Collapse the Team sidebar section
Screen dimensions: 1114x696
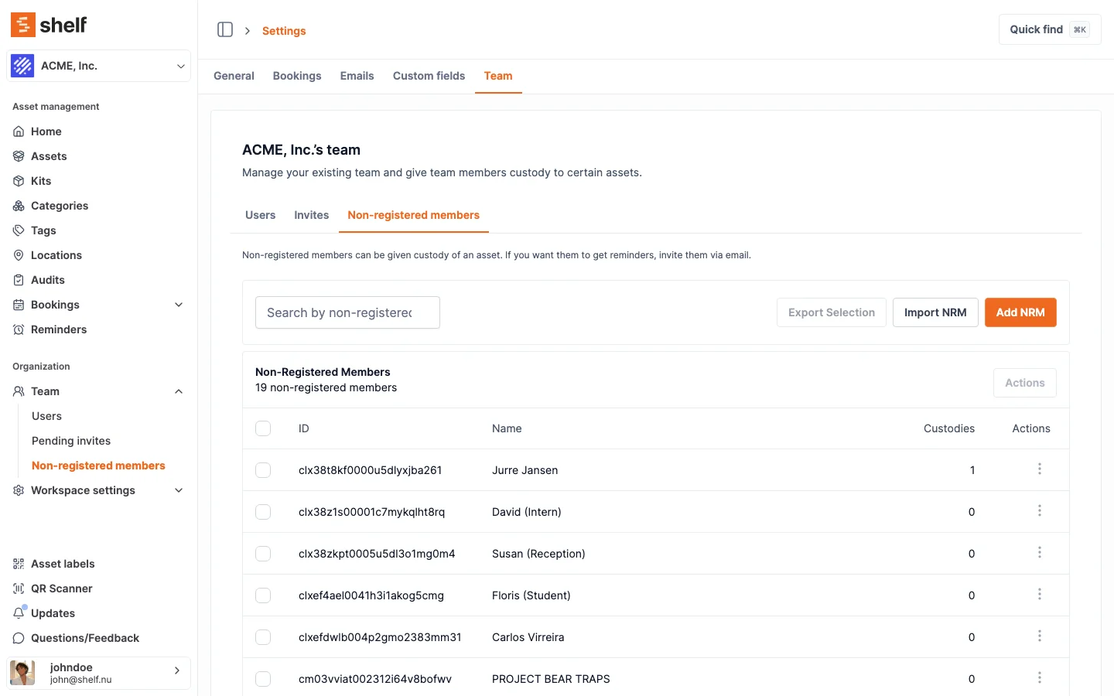tap(179, 391)
